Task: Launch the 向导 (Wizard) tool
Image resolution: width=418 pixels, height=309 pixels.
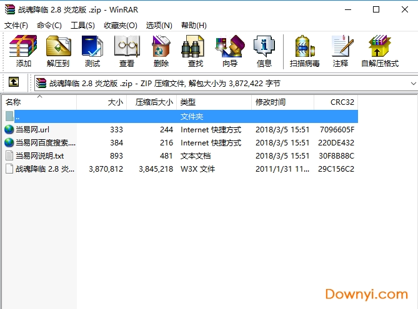Action: point(230,51)
